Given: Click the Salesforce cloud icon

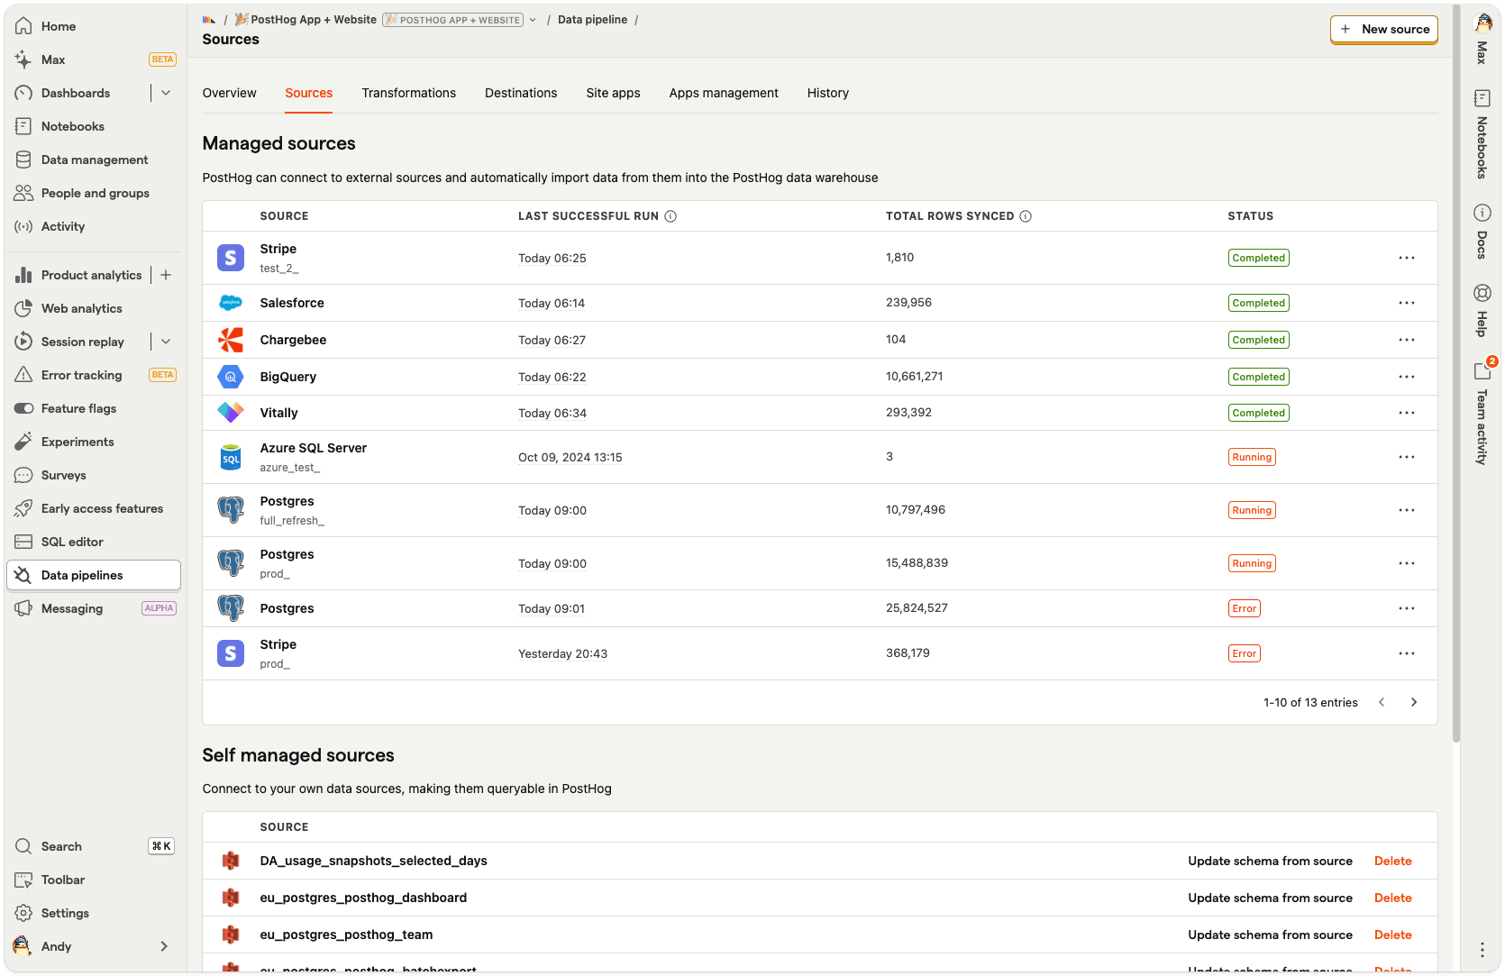Looking at the screenshot, I should click(x=231, y=303).
